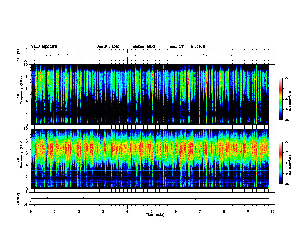
Task: Select the ch.2 colorbar log(PSD) label
Action: (x=290, y=165)
